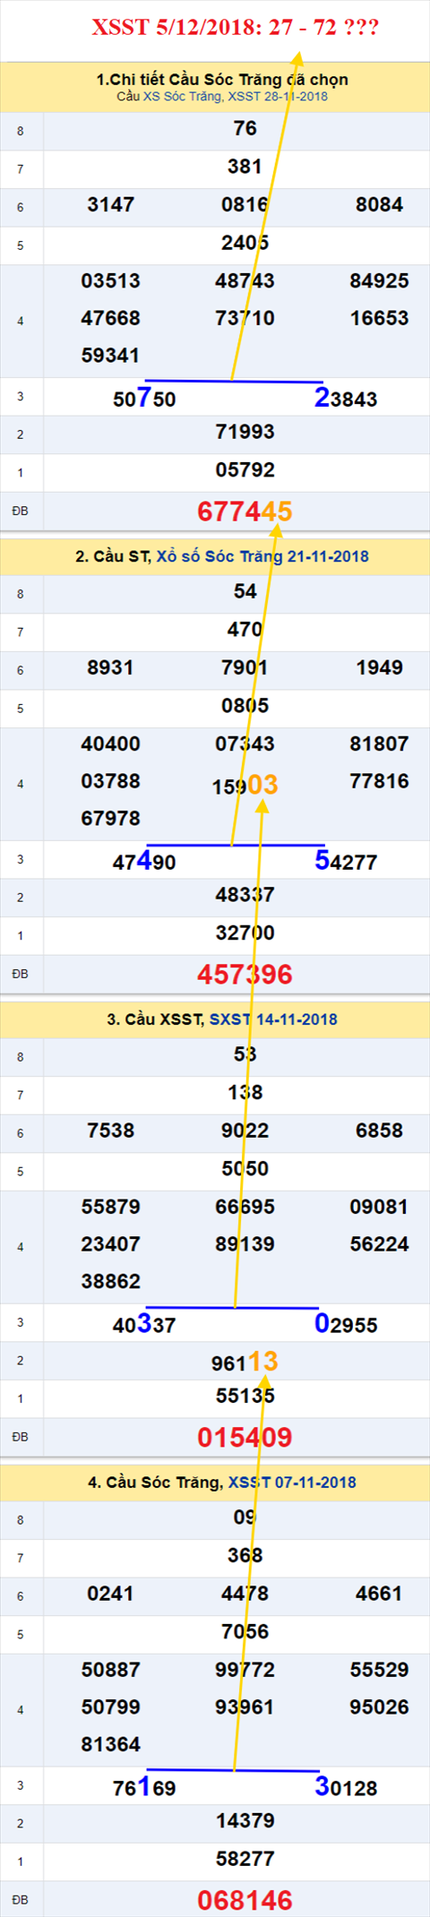The width and height of the screenshot is (430, 1917).
Task: Select prize number 84925
Action: click(x=380, y=281)
